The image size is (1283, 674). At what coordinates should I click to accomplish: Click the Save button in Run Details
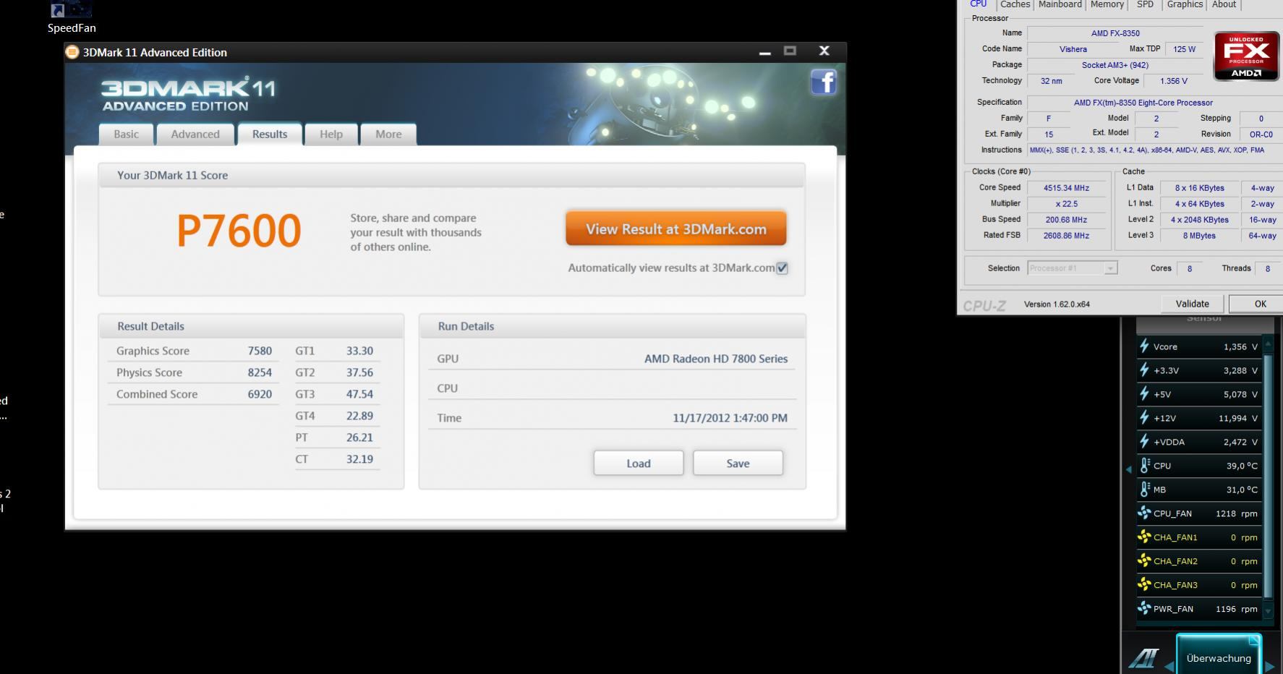pyautogui.click(x=738, y=463)
